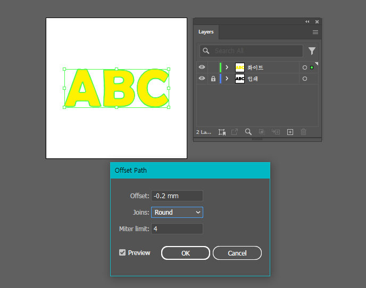Click the target circle of 화이트 layer

[305, 67]
